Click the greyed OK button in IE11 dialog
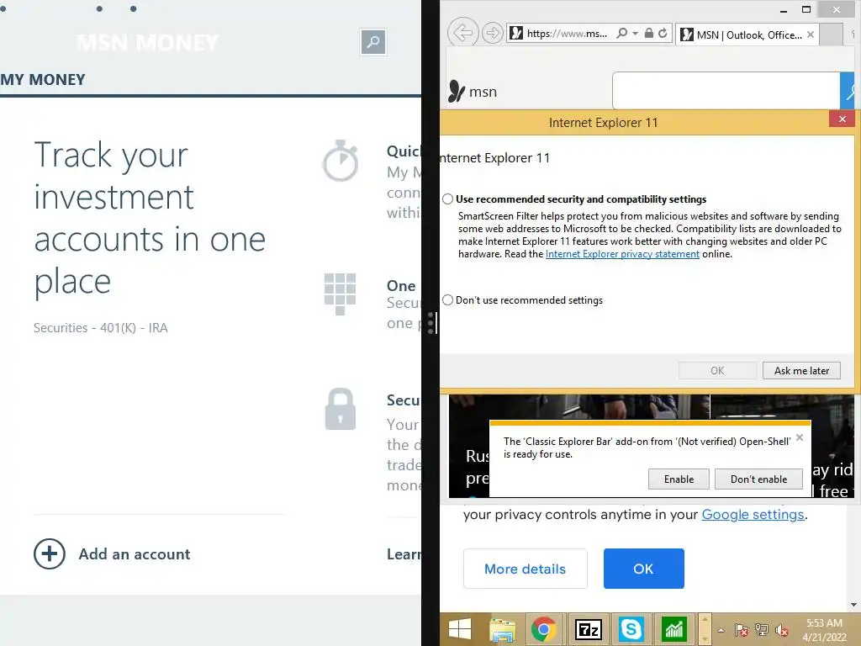Image resolution: width=861 pixels, height=646 pixels. (717, 371)
